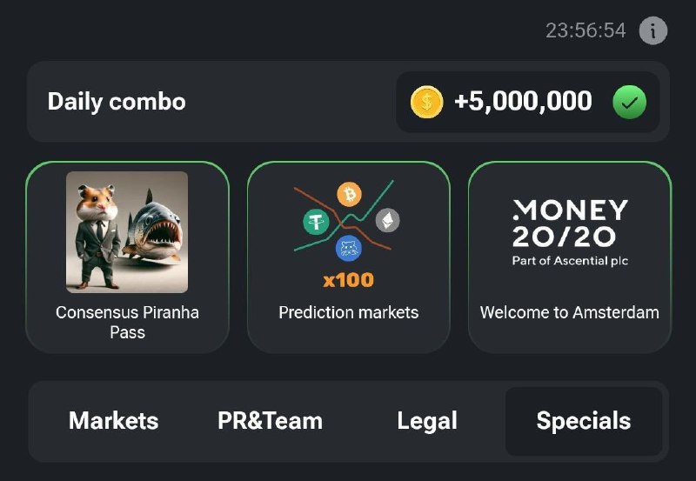Tap the orange x100 multiplier label

pyautogui.click(x=349, y=280)
